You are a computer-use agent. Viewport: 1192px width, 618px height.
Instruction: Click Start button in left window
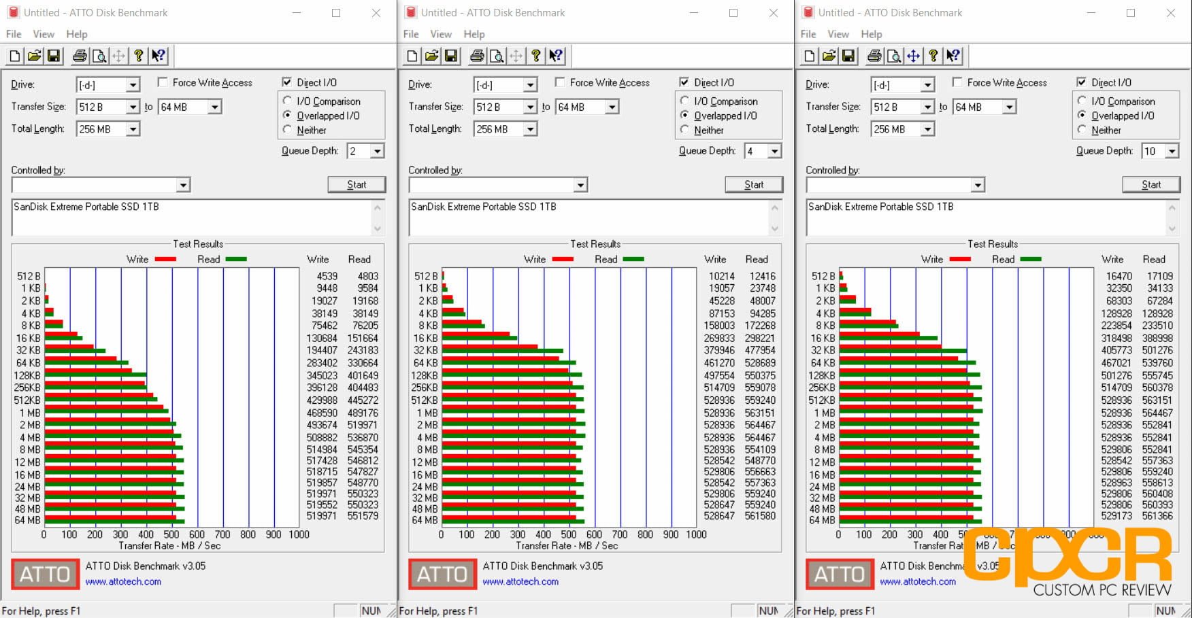tap(357, 184)
